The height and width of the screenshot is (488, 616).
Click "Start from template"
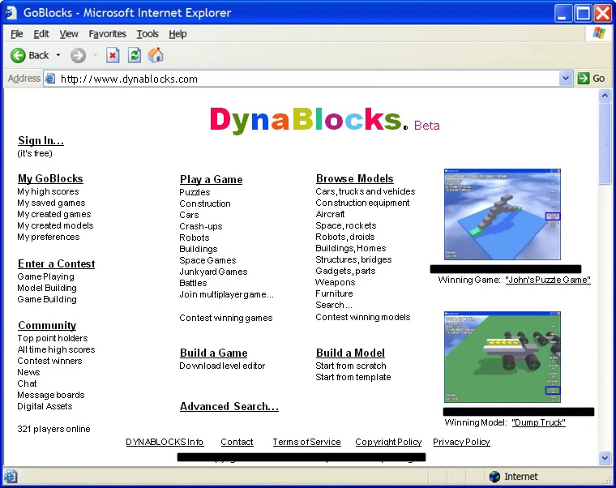(353, 377)
